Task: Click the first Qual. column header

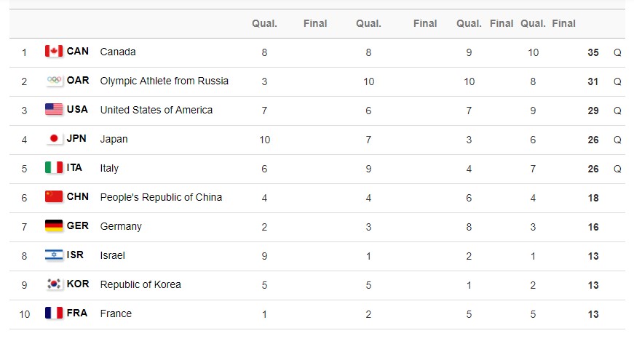Action: point(264,23)
